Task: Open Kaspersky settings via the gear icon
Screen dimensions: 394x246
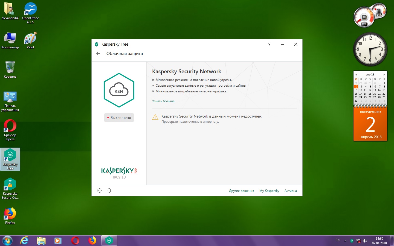Action: [99, 191]
